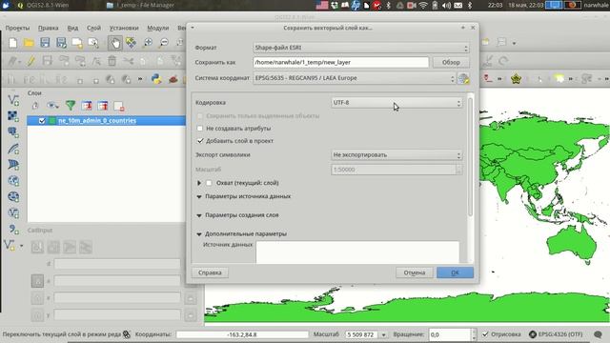
Task: Click the Add PostGIS Layer elephant icon
Action: 13,132
